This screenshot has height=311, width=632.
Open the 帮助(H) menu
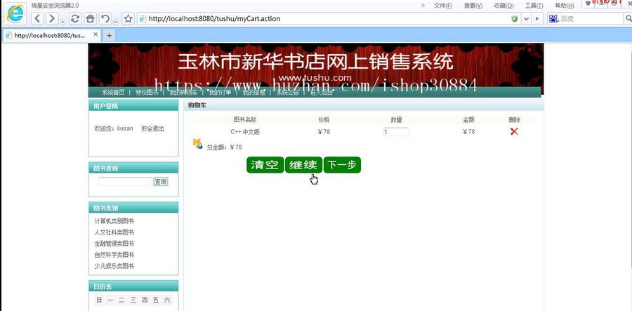tap(565, 6)
